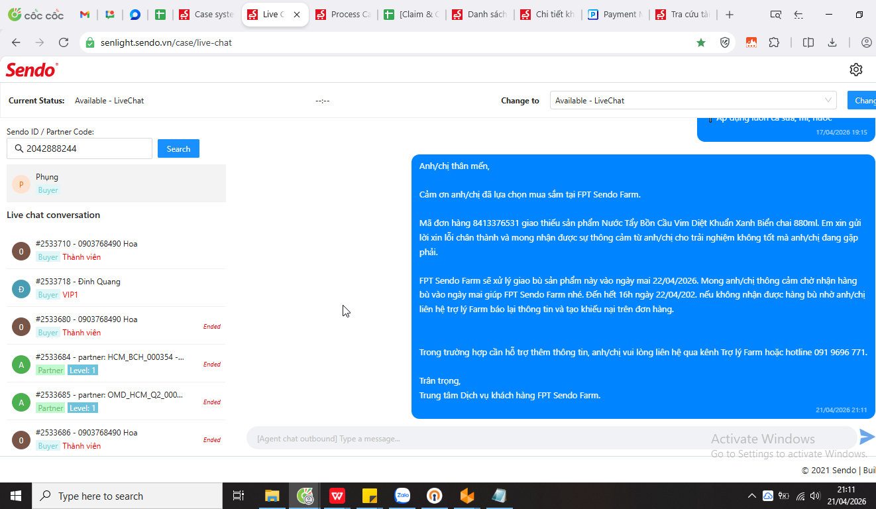Screen dimensions: 876x509
Task: Open Wi-Fi network settings in tray
Action: (x=800, y=496)
